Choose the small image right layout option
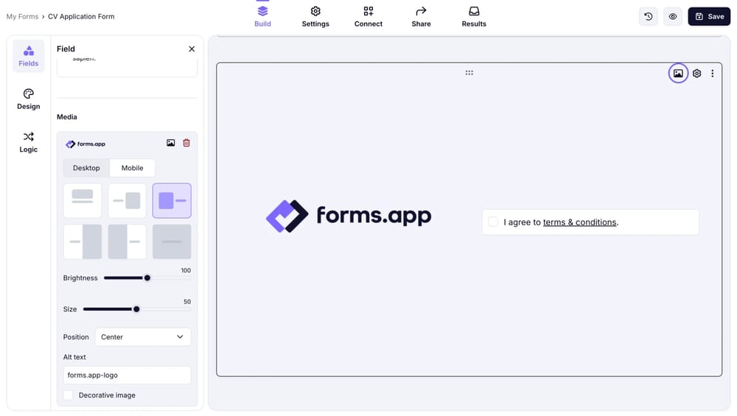The width and height of the screenshot is (737, 416). [x=127, y=200]
